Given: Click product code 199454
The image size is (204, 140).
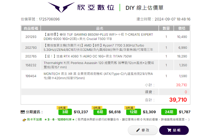Looking at the screenshot, I should [x=31, y=76].
